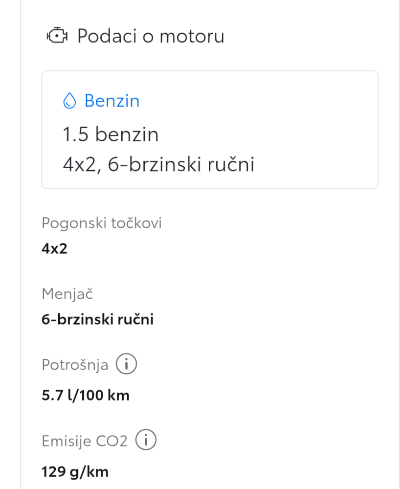Image resolution: width=400 pixels, height=489 pixels.
Task: Click the 1.5 benzin engine name
Action: [x=111, y=134]
